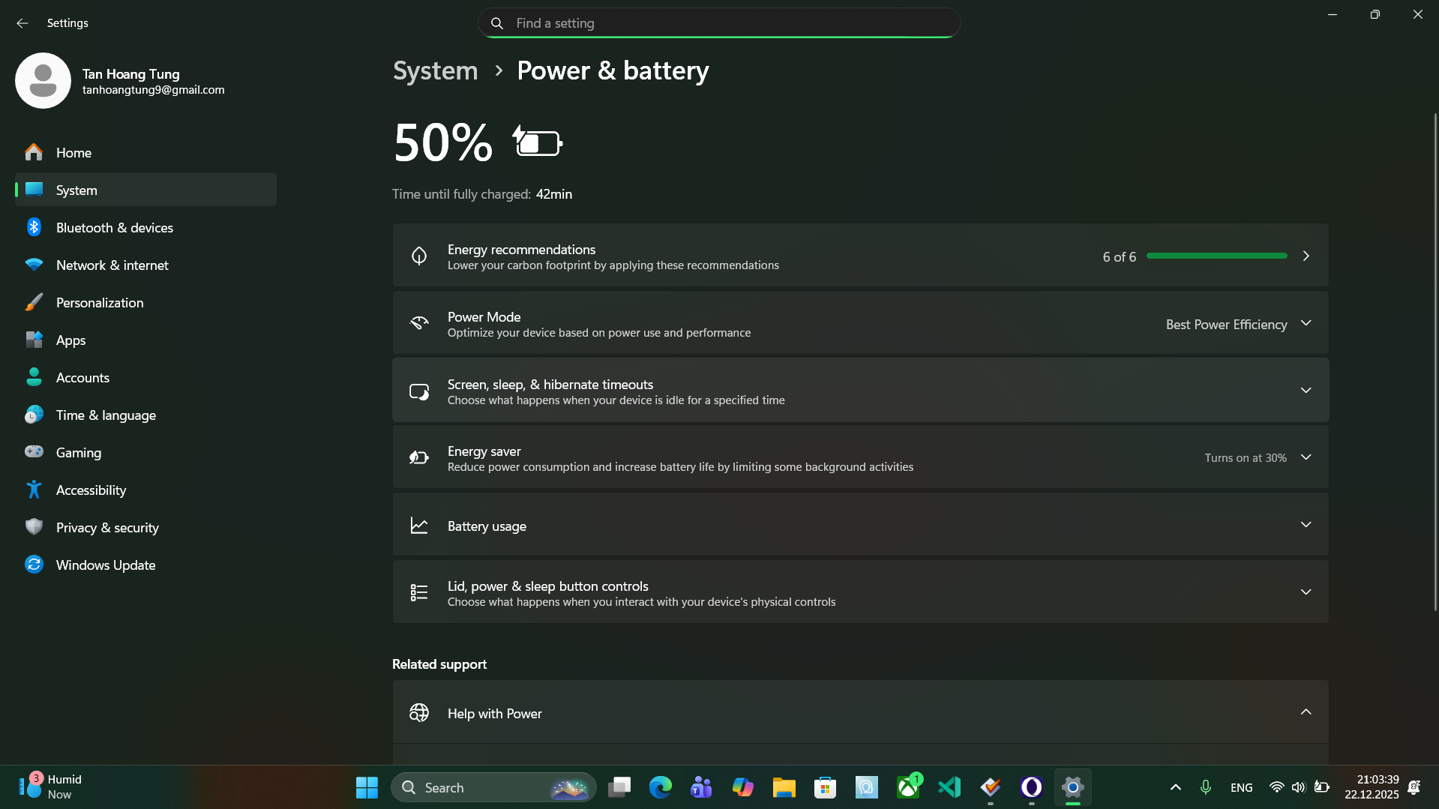This screenshot has width=1439, height=809.
Task: Go back using the Settings back arrow
Action: [22, 23]
